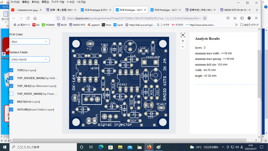Open the PCB Color dropdown showing Blue
Image resolution: width=268 pixels, height=151 pixels.
29,42
